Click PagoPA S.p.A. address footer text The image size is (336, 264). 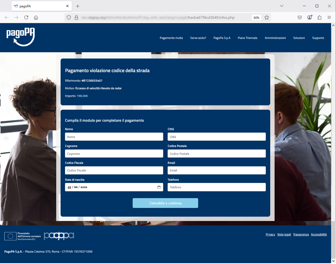coord(48,252)
